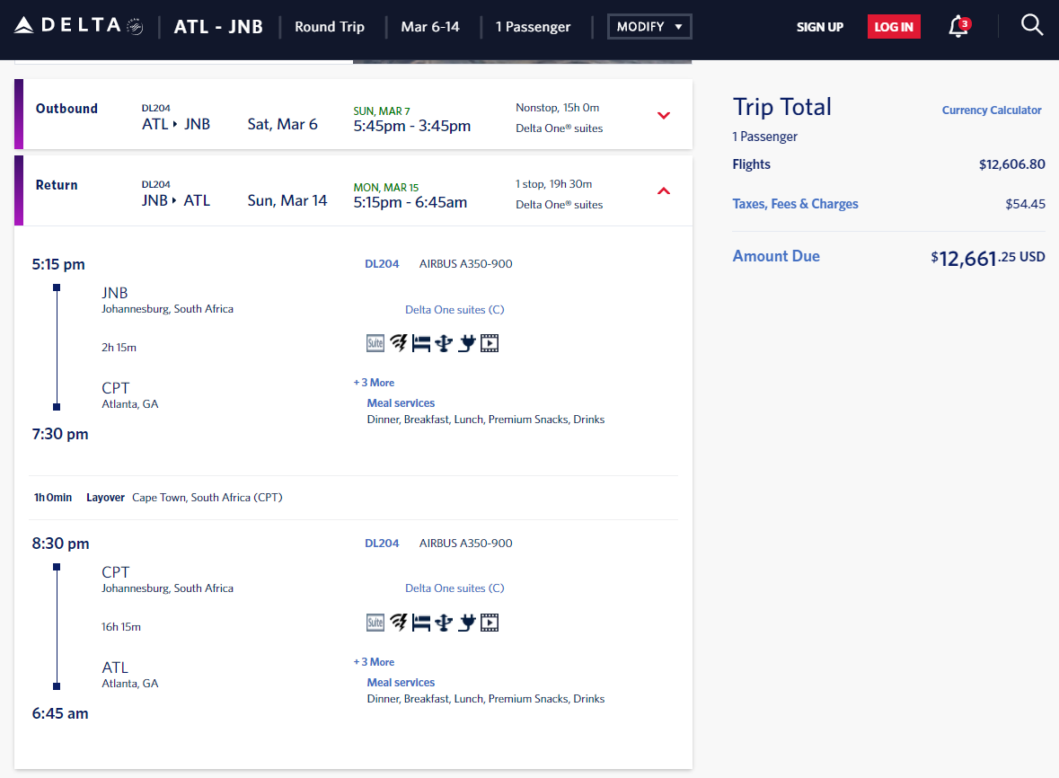The height and width of the screenshot is (778, 1059).
Task: Expand the Outbound flight details
Action: (663, 115)
